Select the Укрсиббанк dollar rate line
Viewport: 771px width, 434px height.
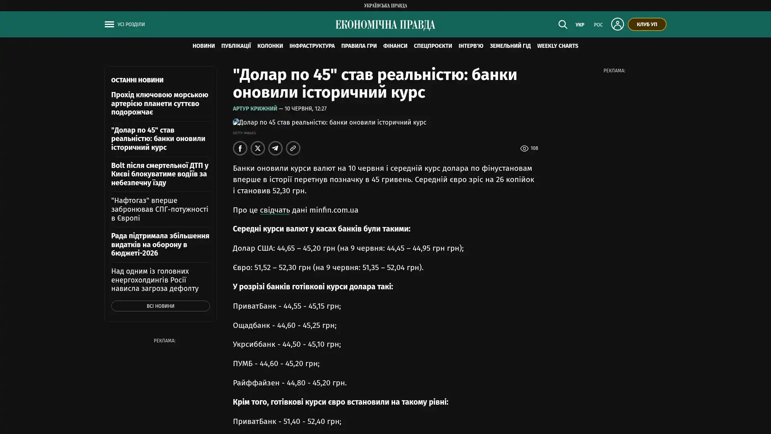pos(287,344)
